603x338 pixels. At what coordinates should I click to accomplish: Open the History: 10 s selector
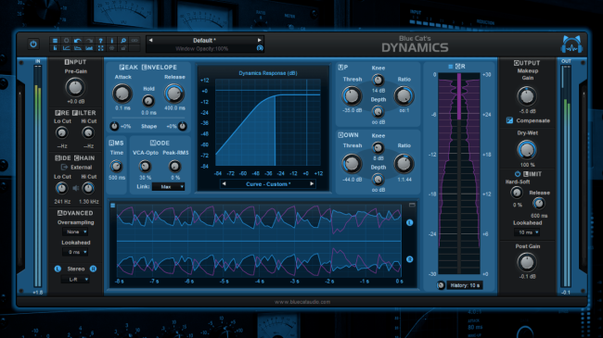465,285
